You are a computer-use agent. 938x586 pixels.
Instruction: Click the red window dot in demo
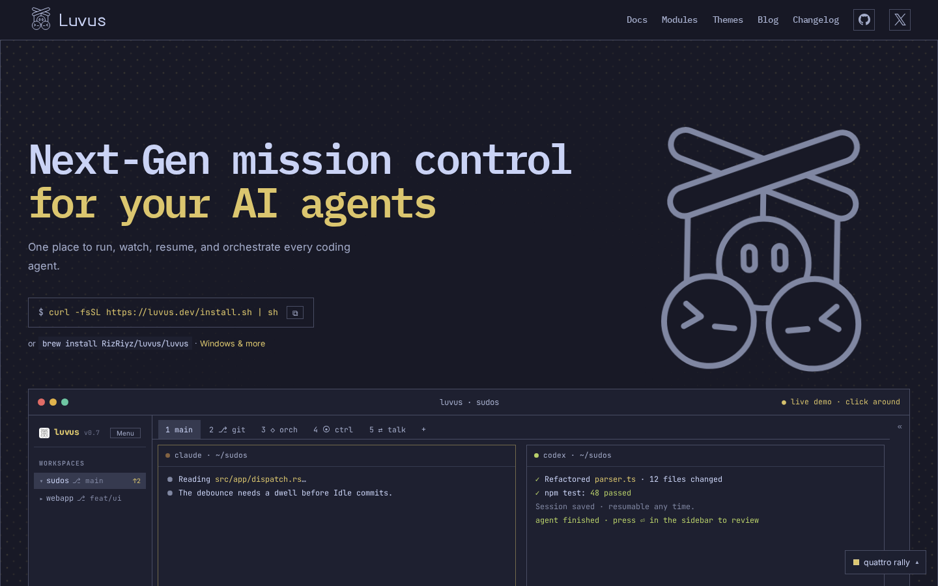[x=42, y=402]
